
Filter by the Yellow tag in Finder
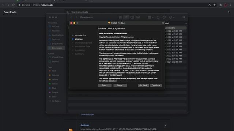[x=55, y=79]
